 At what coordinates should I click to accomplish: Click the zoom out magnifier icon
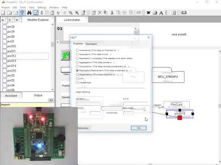(x=70, y=13)
